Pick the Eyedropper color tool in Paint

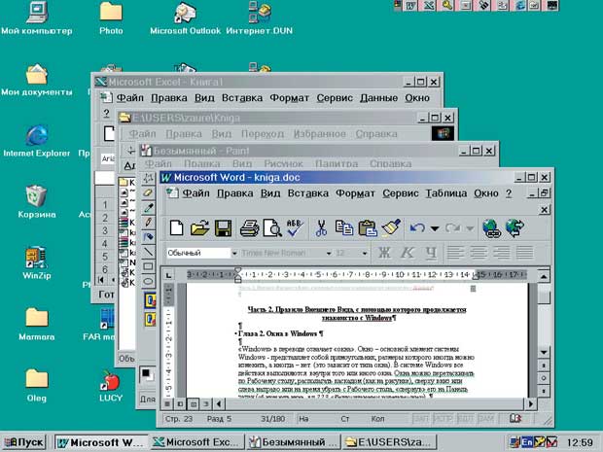click(148, 208)
